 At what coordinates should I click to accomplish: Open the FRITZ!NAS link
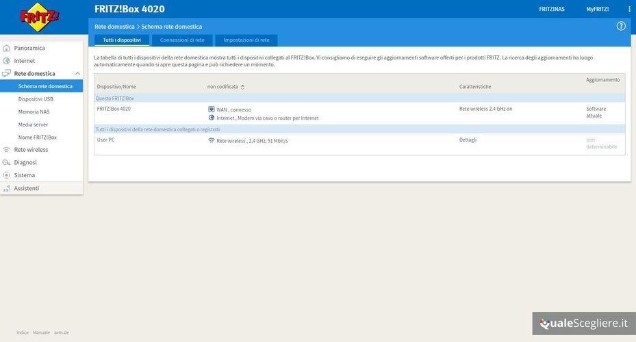click(x=551, y=9)
